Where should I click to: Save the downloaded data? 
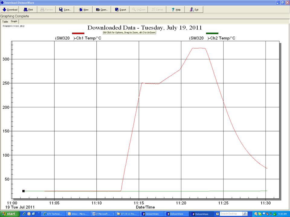65,10
